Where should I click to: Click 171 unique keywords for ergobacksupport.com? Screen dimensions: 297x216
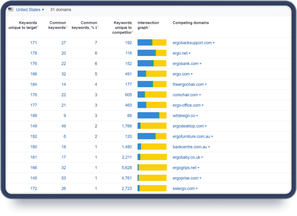click(34, 43)
